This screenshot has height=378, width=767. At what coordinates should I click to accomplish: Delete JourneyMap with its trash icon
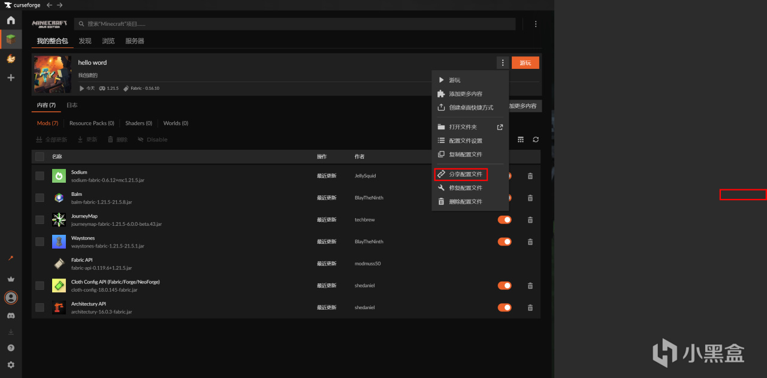pyautogui.click(x=530, y=220)
